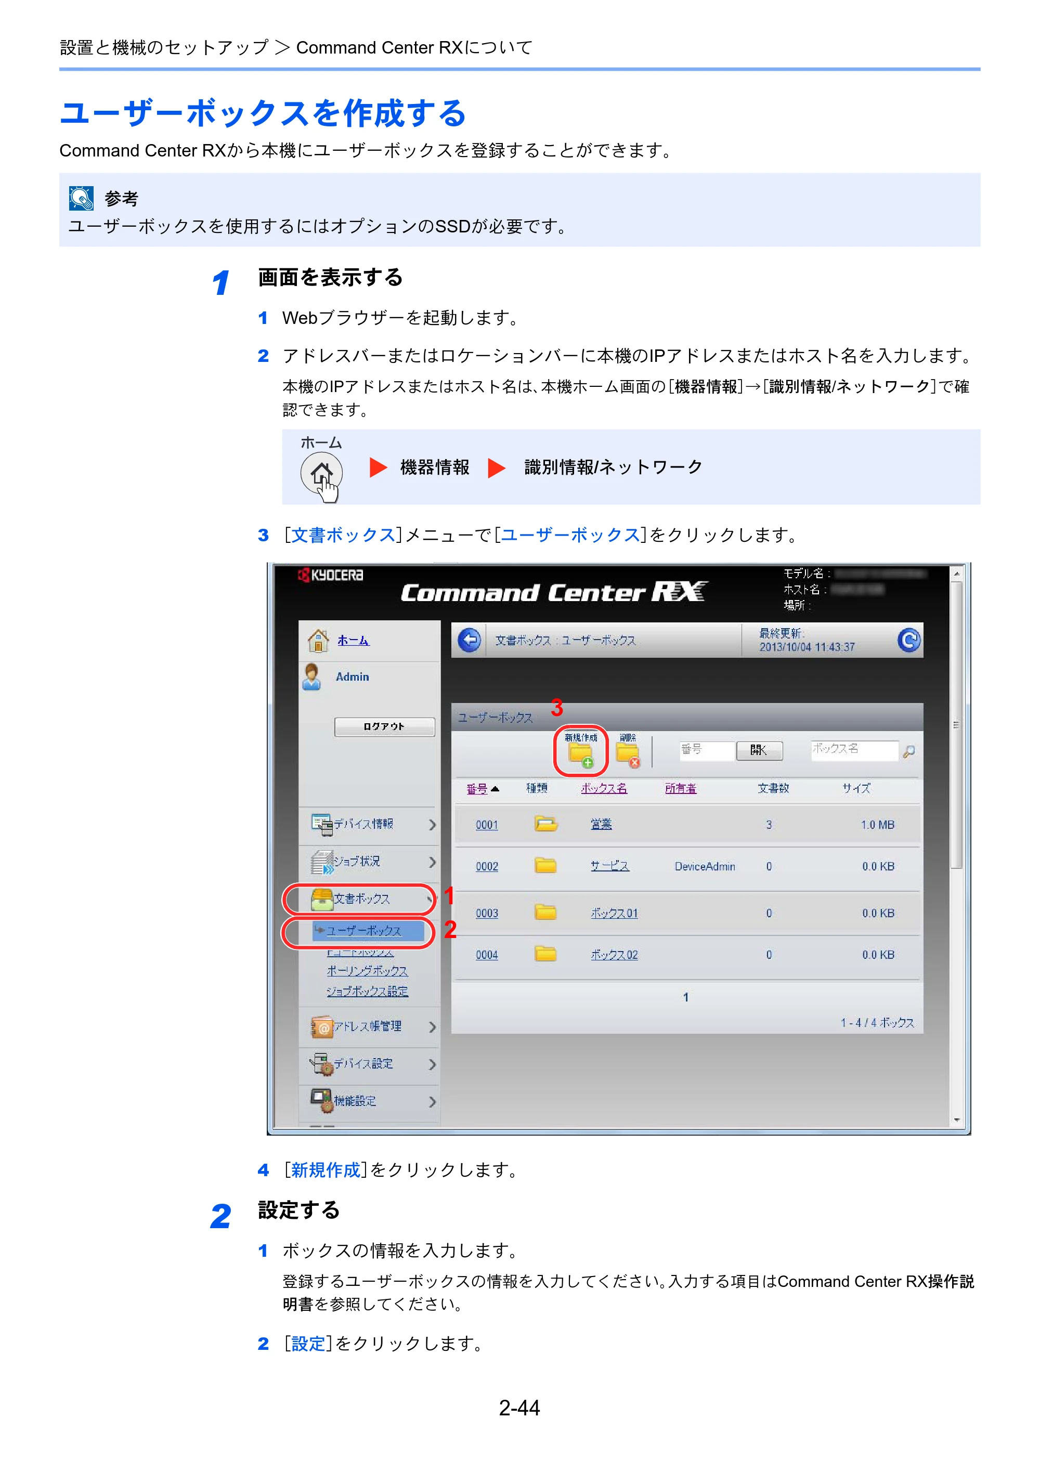Click the デバイス情報 sidebar icon
Image resolution: width=1040 pixels, height=1471 pixels.
(321, 824)
